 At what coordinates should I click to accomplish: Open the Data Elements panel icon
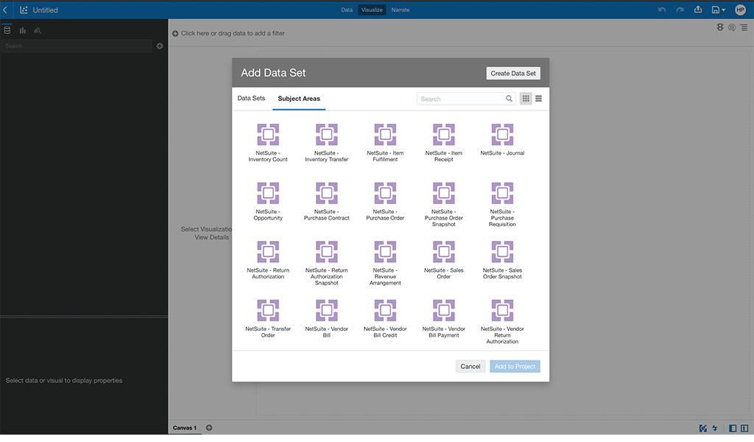click(7, 30)
